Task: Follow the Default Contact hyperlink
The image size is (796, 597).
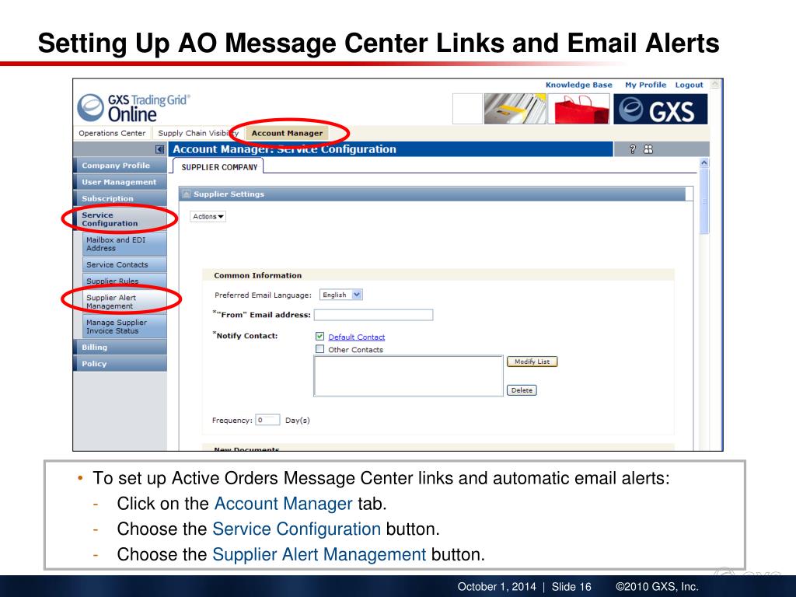Action: [356, 337]
